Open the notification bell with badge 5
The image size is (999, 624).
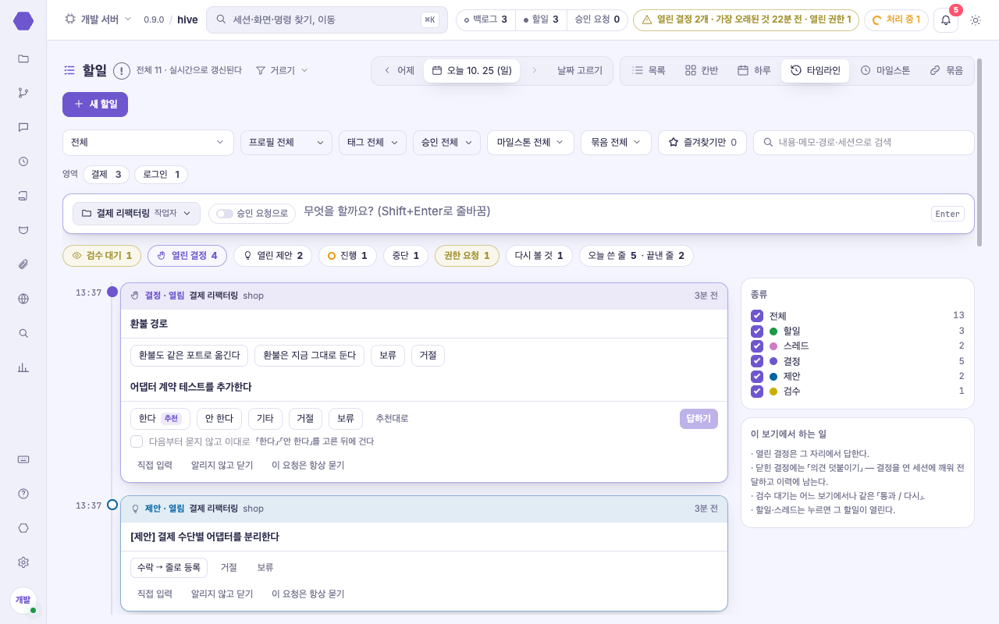[946, 19]
